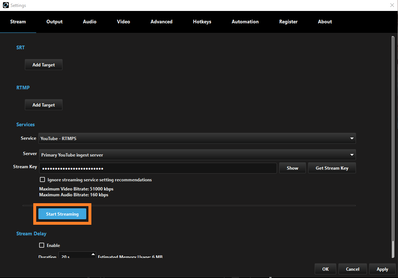Switch to the Output tab
Image resolution: width=398 pixels, height=278 pixels.
54,22
